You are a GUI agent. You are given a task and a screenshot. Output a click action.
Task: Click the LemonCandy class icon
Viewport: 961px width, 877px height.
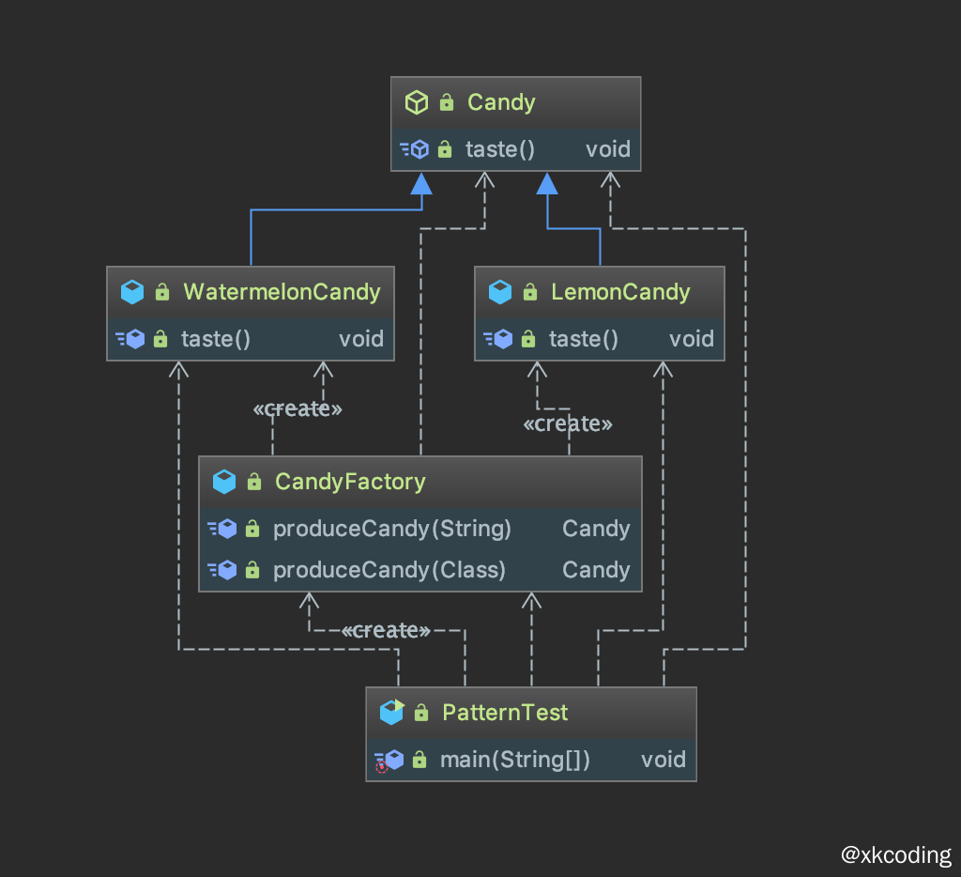click(500, 292)
